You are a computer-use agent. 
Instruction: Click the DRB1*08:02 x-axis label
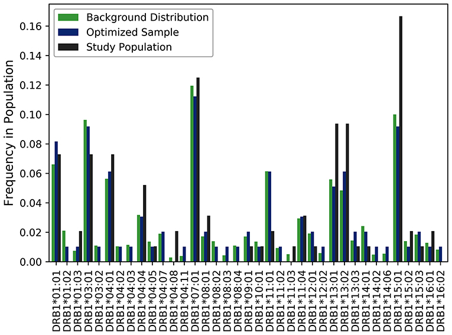tap(216, 300)
